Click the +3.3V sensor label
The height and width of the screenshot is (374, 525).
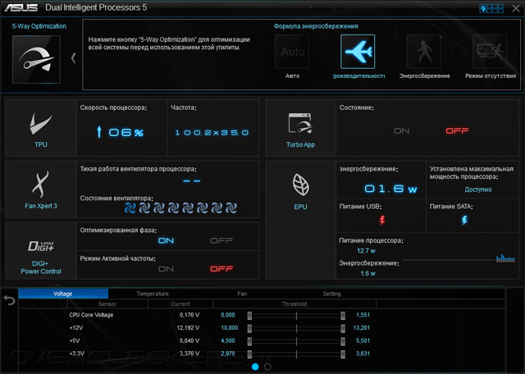[76, 353]
